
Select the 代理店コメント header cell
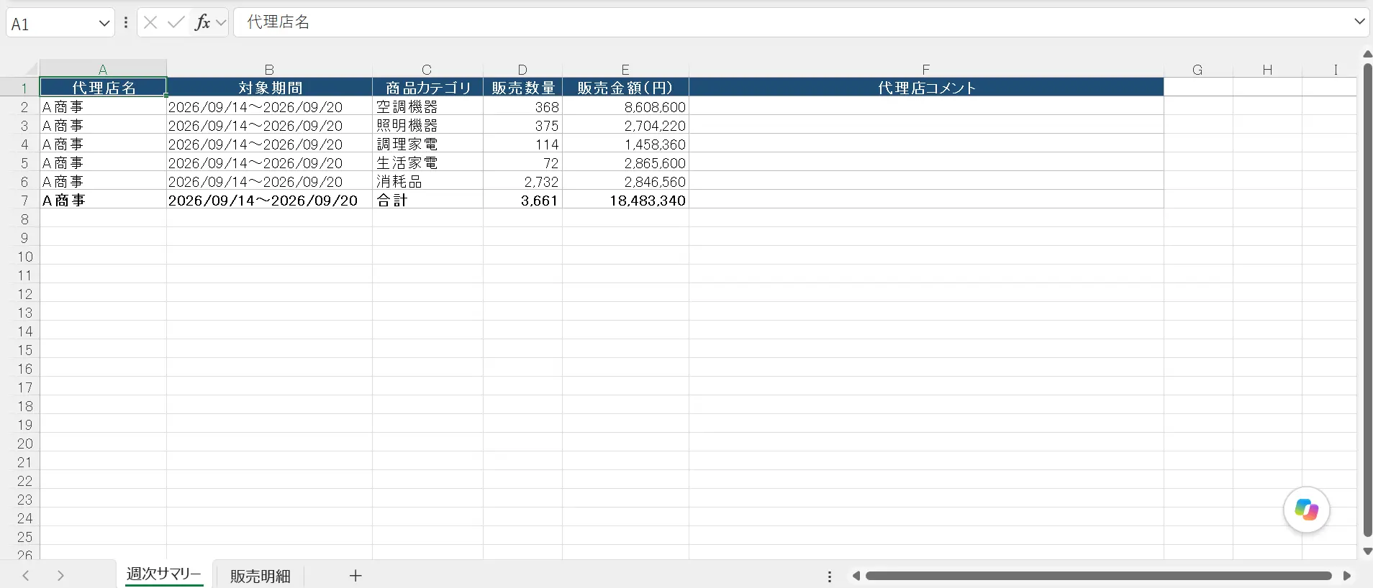click(926, 88)
